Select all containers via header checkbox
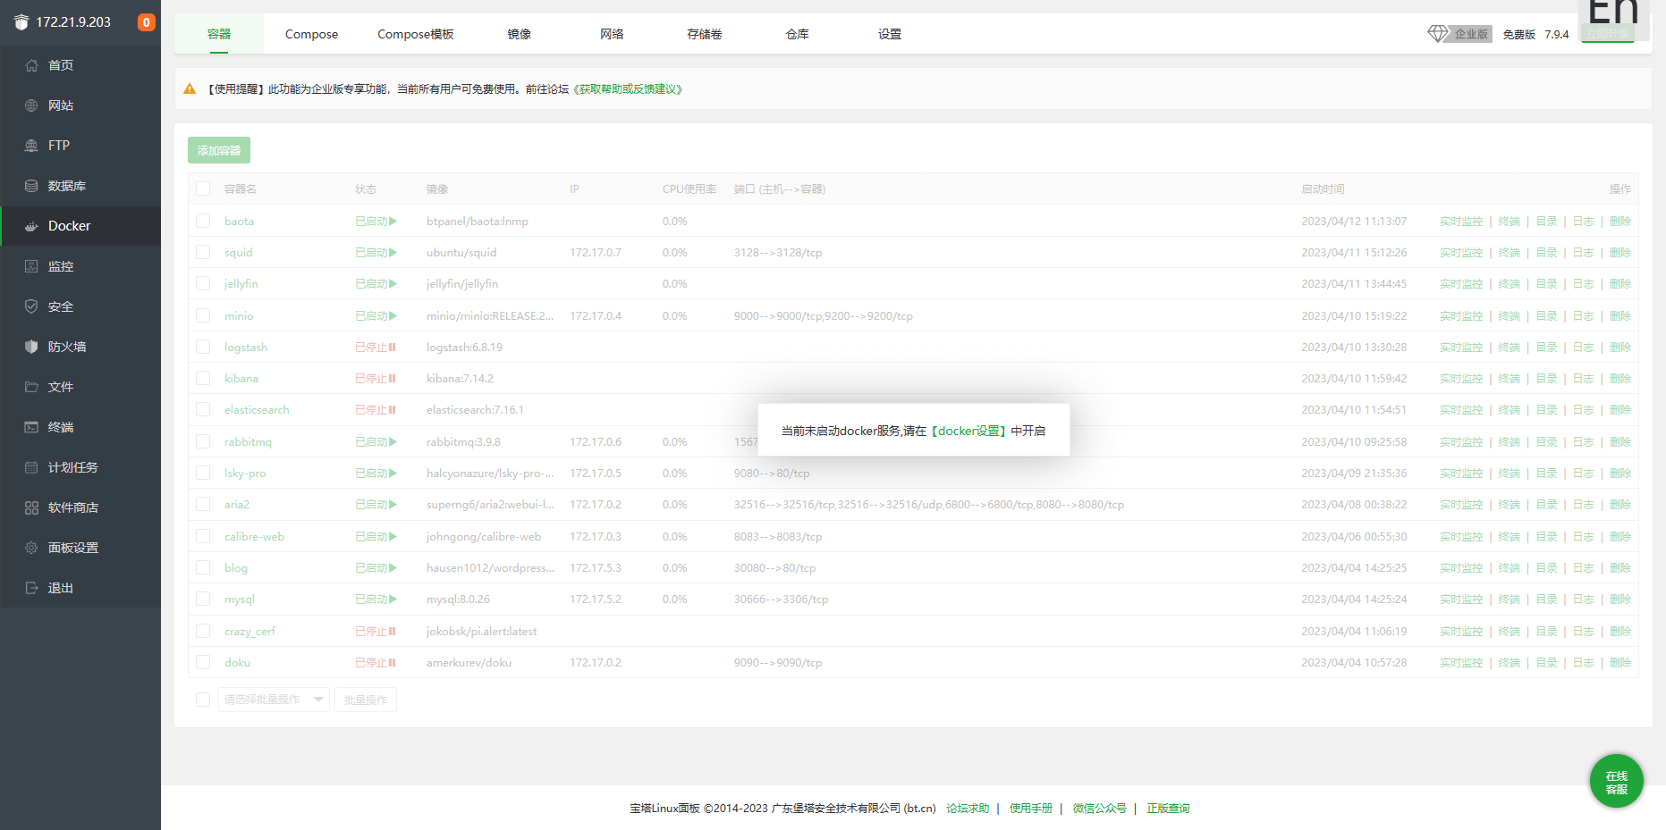 point(203,189)
